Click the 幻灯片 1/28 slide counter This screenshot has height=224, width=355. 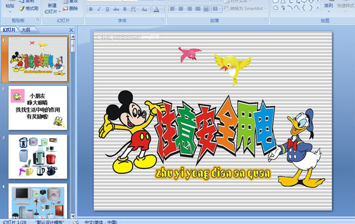15,222
